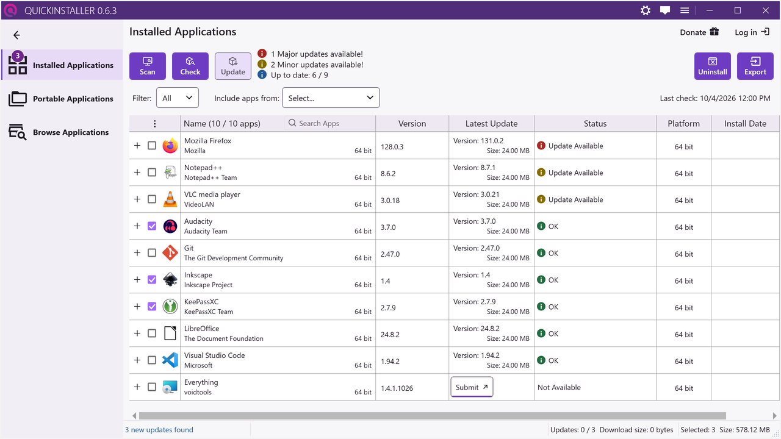Expand the Mozilla Firefox row details
The image size is (781, 439).
point(137,146)
